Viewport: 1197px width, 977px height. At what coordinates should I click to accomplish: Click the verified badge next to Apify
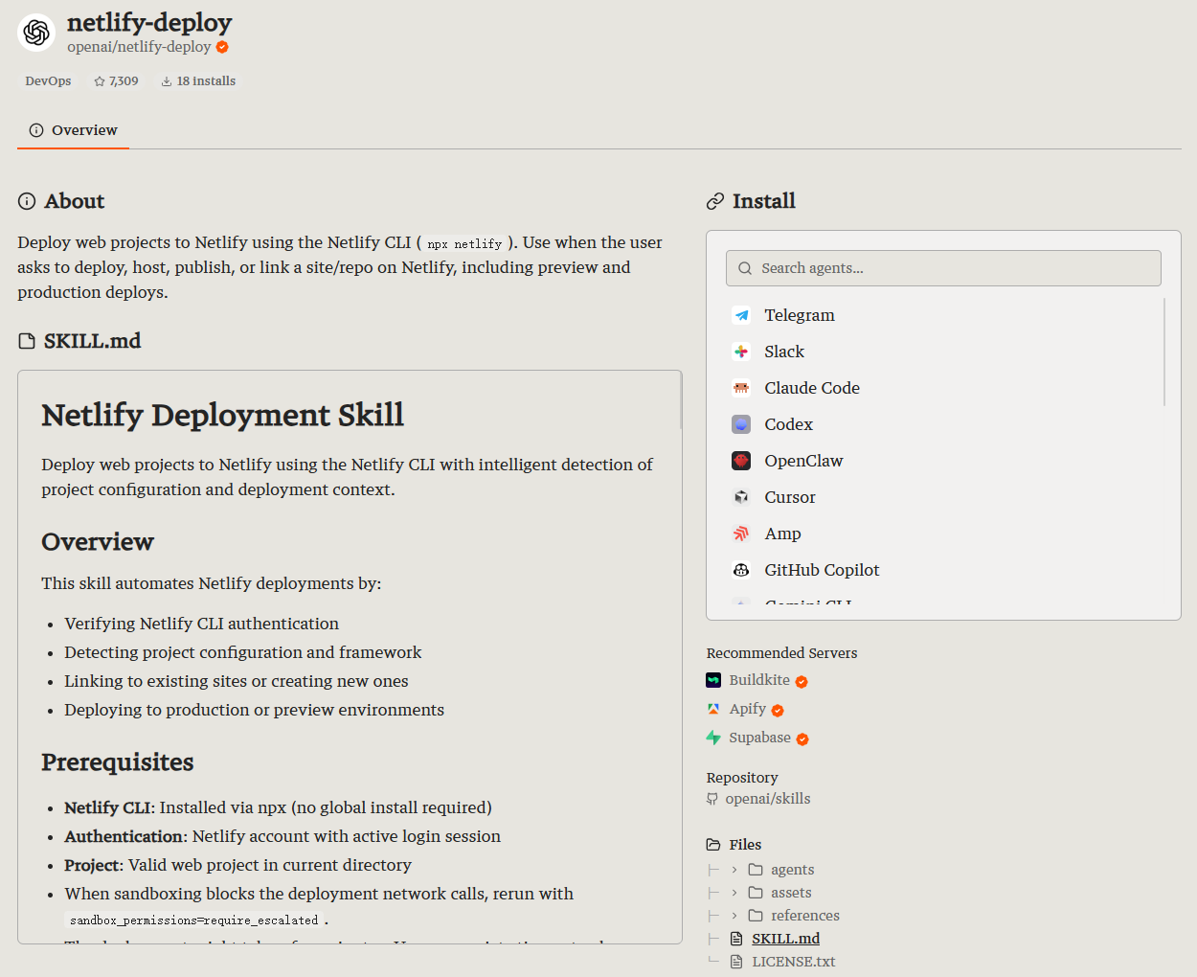click(x=778, y=711)
